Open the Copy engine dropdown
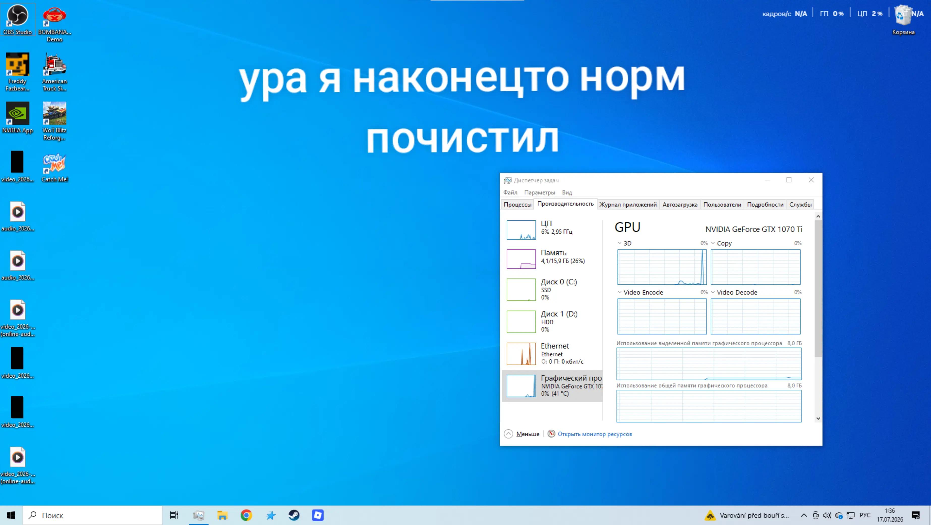This screenshot has height=525, width=931. (713, 243)
